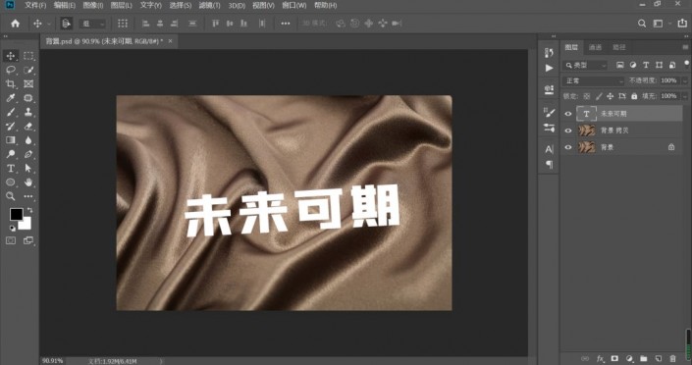Click the 背景 拷贝 layer thumbnail
The width and height of the screenshot is (692, 365).
587,130
